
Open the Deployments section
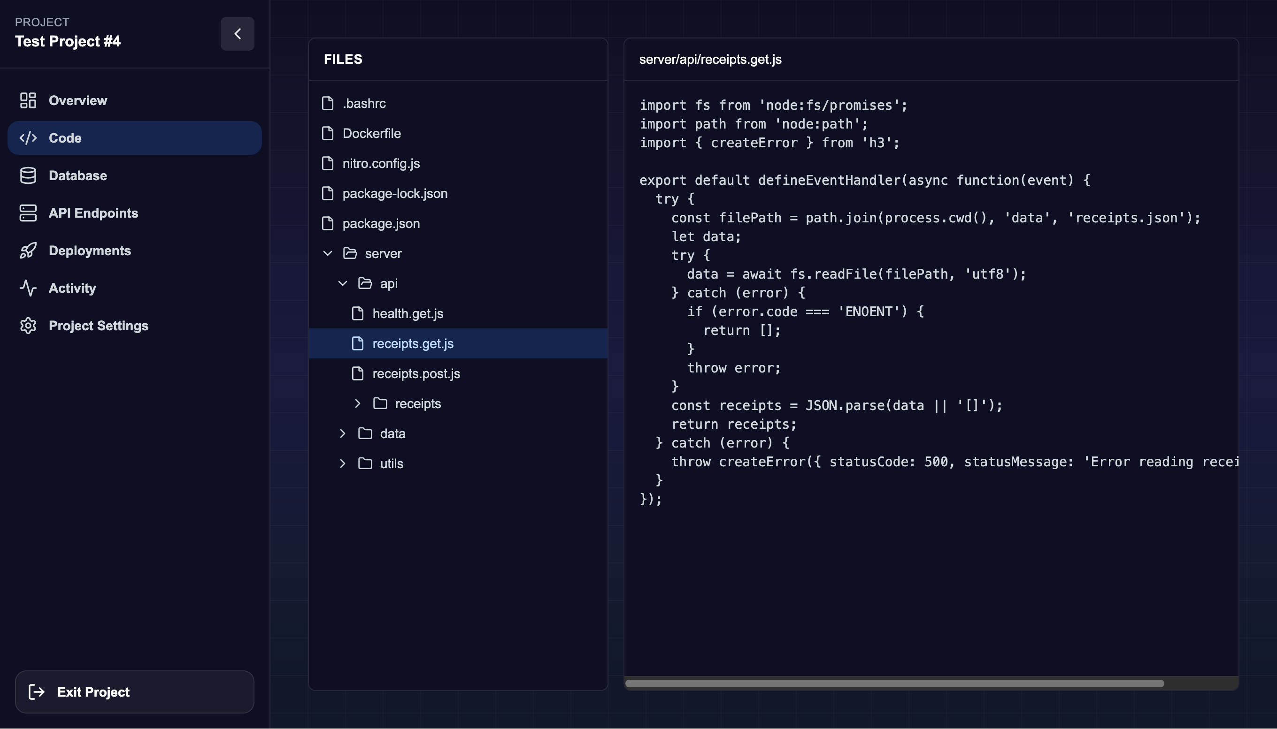click(90, 251)
